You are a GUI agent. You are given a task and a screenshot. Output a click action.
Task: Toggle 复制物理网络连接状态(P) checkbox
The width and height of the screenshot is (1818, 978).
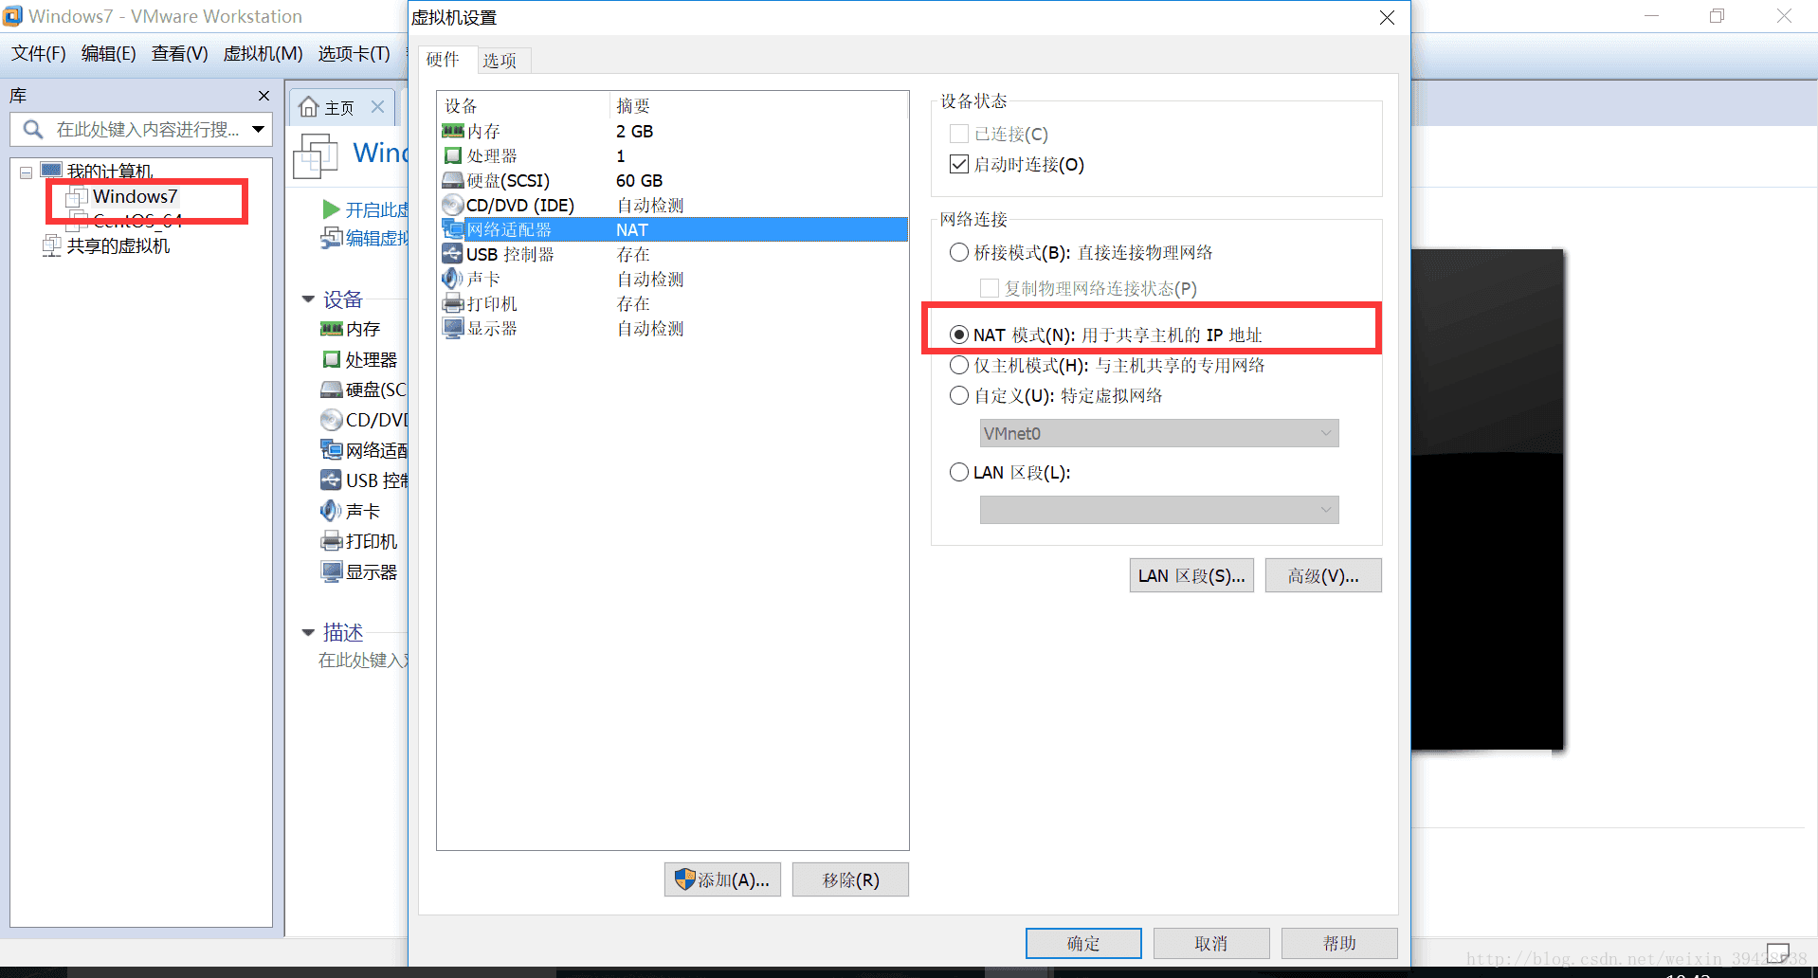click(990, 288)
